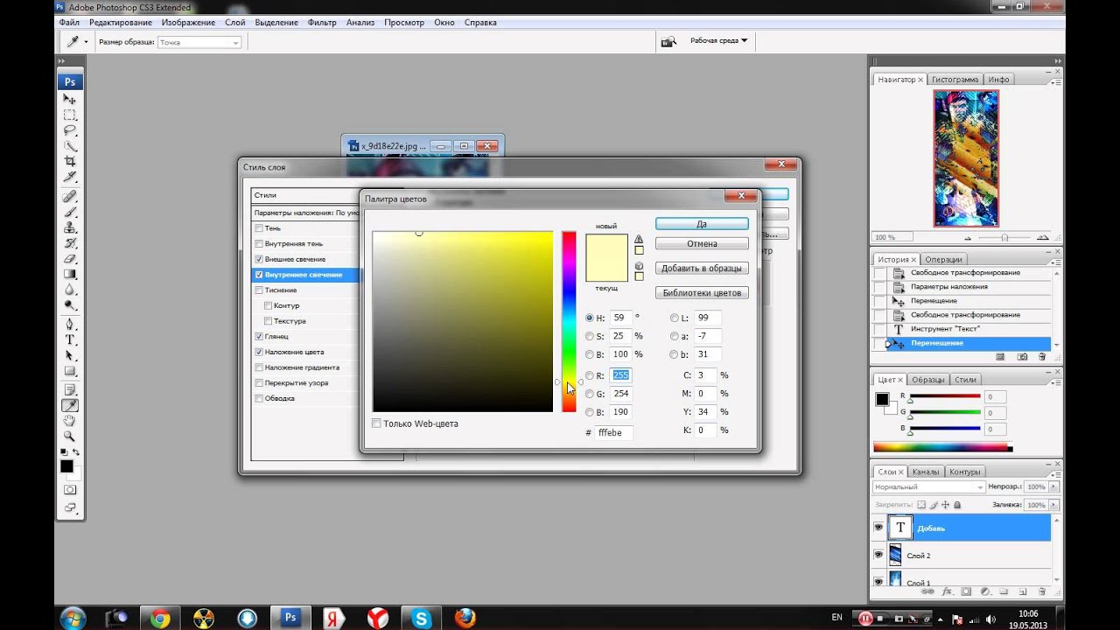Select the Zoom tool

pos(70,437)
